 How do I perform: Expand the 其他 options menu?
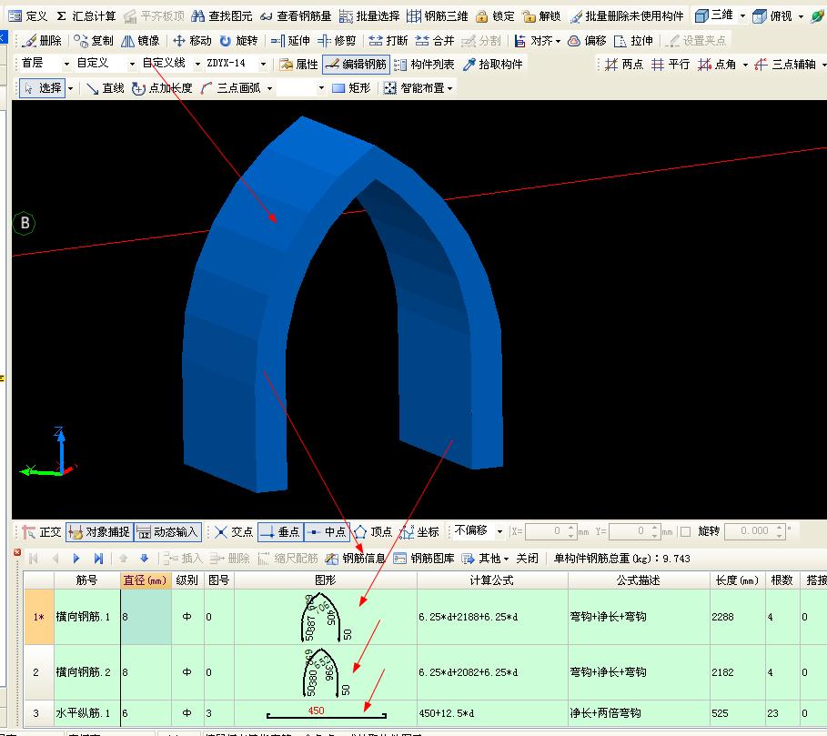pyautogui.click(x=485, y=558)
